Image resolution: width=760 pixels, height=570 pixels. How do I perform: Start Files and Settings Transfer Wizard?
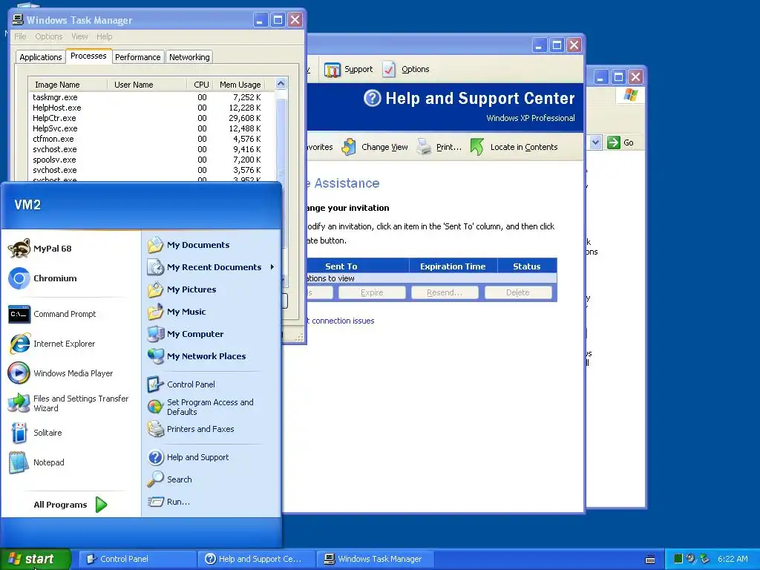69,403
